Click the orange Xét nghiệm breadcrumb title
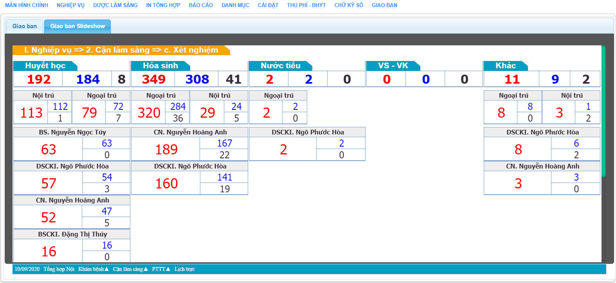616x283 pixels. tap(121, 50)
